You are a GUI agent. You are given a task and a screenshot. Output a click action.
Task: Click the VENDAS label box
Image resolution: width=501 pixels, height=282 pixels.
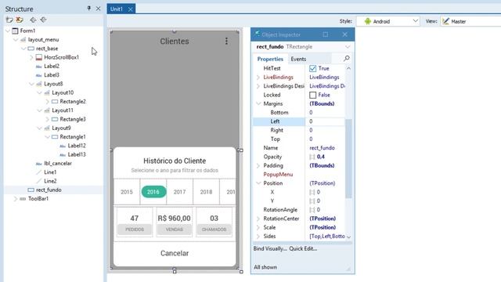tap(175, 230)
